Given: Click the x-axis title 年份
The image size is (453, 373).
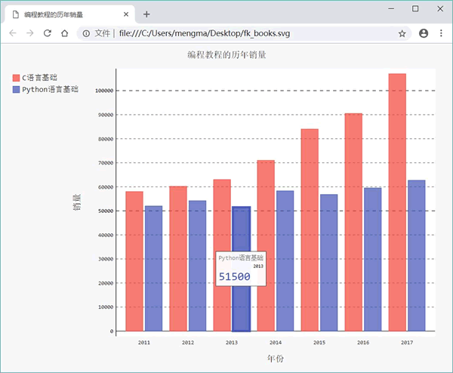Looking at the screenshot, I should (x=276, y=359).
